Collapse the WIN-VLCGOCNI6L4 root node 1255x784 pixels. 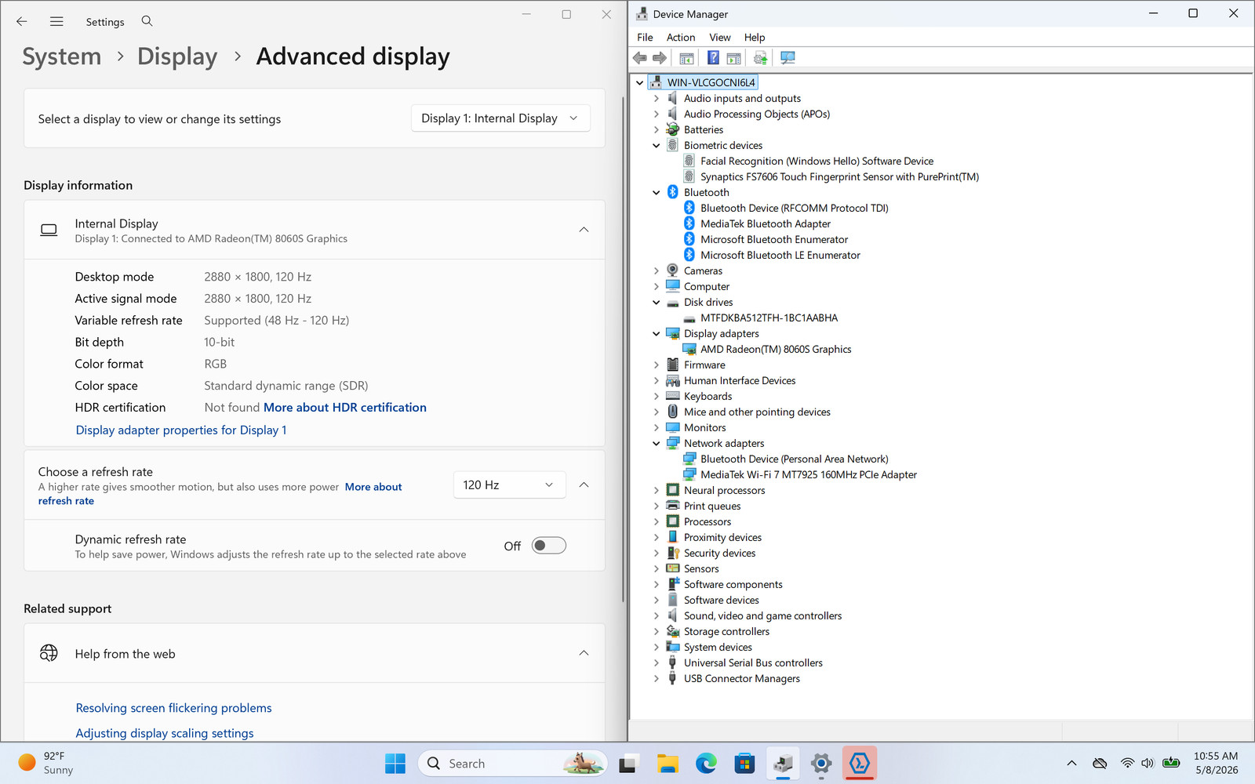pos(640,82)
